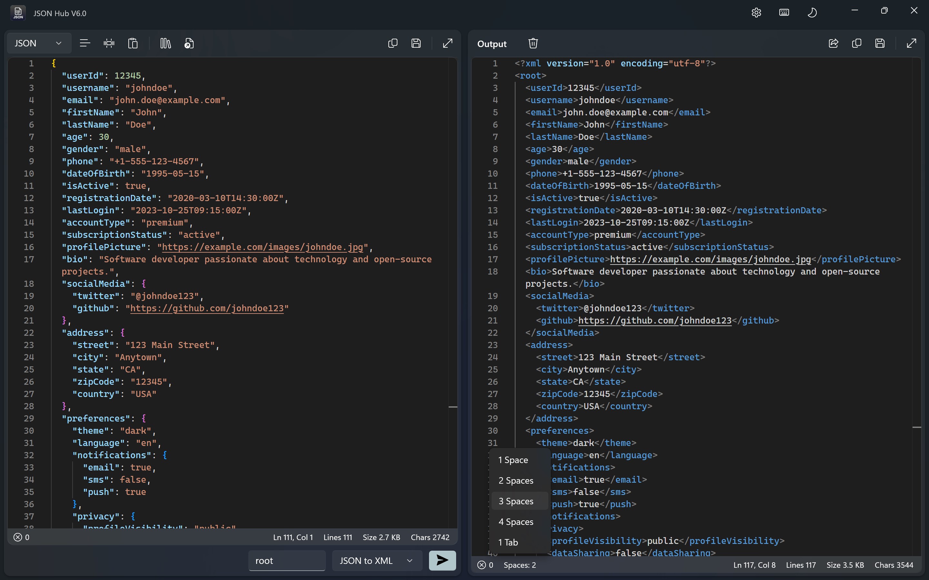Image resolution: width=929 pixels, height=580 pixels.
Task: Click the Minify/compact JSON icon
Action: point(109,43)
